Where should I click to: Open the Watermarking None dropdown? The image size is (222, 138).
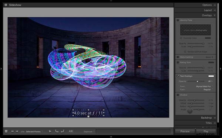click(209, 57)
